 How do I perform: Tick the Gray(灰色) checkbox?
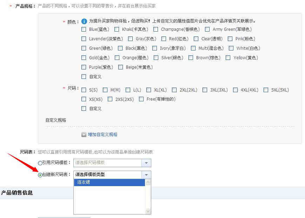(130, 39)
